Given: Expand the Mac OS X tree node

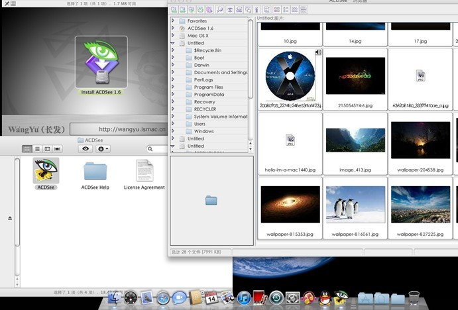Looking at the screenshot, I should pyautogui.click(x=173, y=36).
